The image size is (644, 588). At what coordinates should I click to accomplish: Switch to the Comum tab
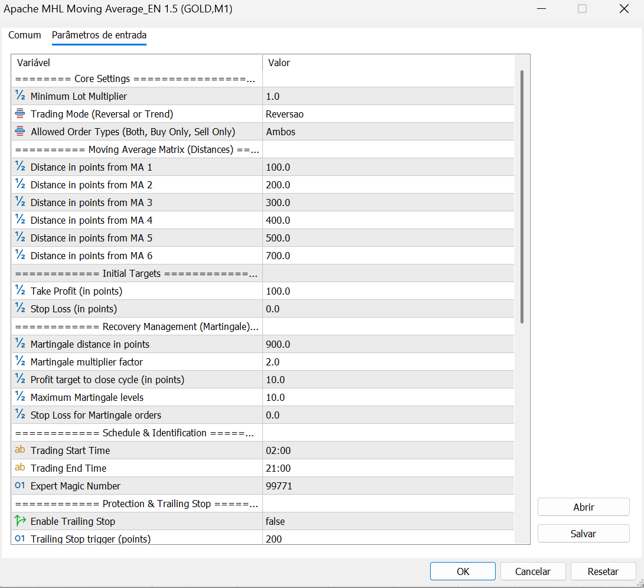pos(25,35)
